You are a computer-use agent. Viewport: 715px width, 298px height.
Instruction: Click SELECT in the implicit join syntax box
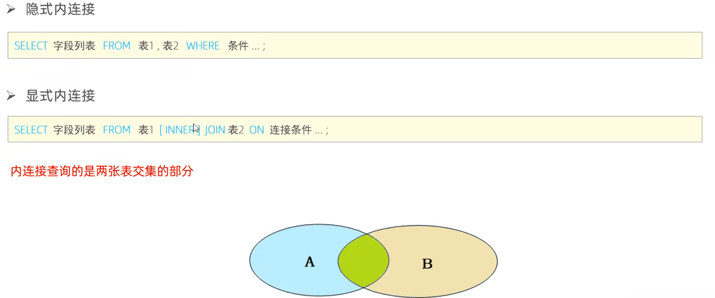click(x=31, y=46)
